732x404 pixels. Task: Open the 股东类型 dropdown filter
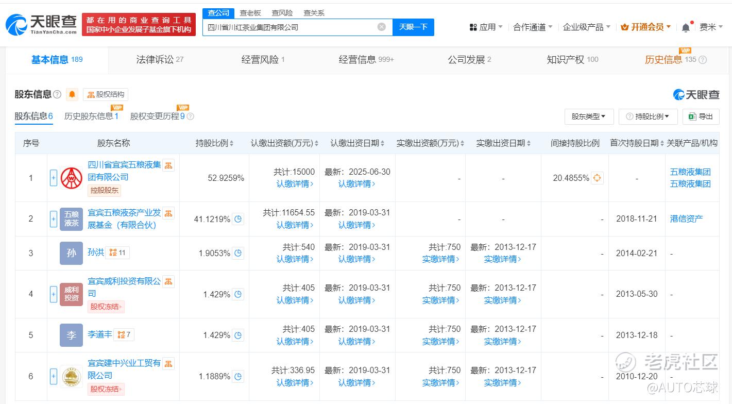tap(588, 116)
